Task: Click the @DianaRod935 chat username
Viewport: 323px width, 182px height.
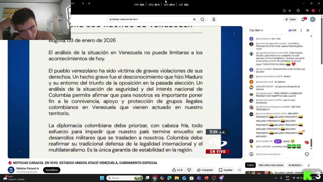Action: coord(263,147)
